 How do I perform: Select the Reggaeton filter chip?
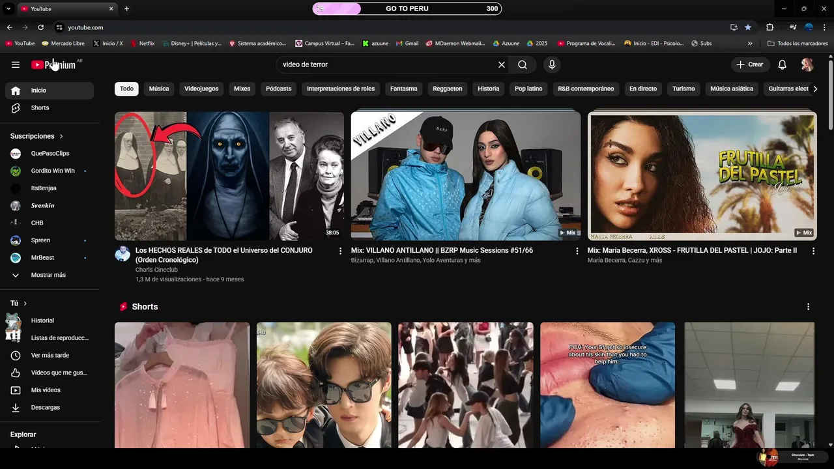448,89
